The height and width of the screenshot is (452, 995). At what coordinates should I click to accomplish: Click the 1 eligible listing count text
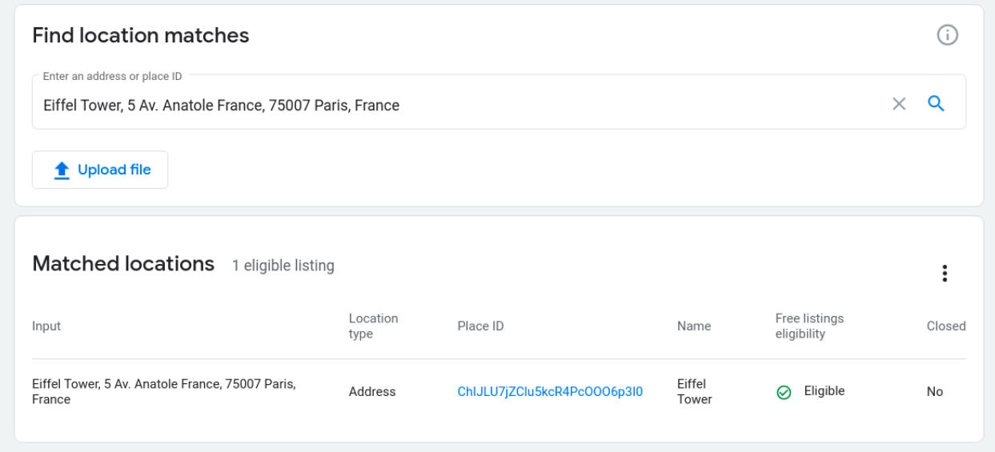coord(283,266)
